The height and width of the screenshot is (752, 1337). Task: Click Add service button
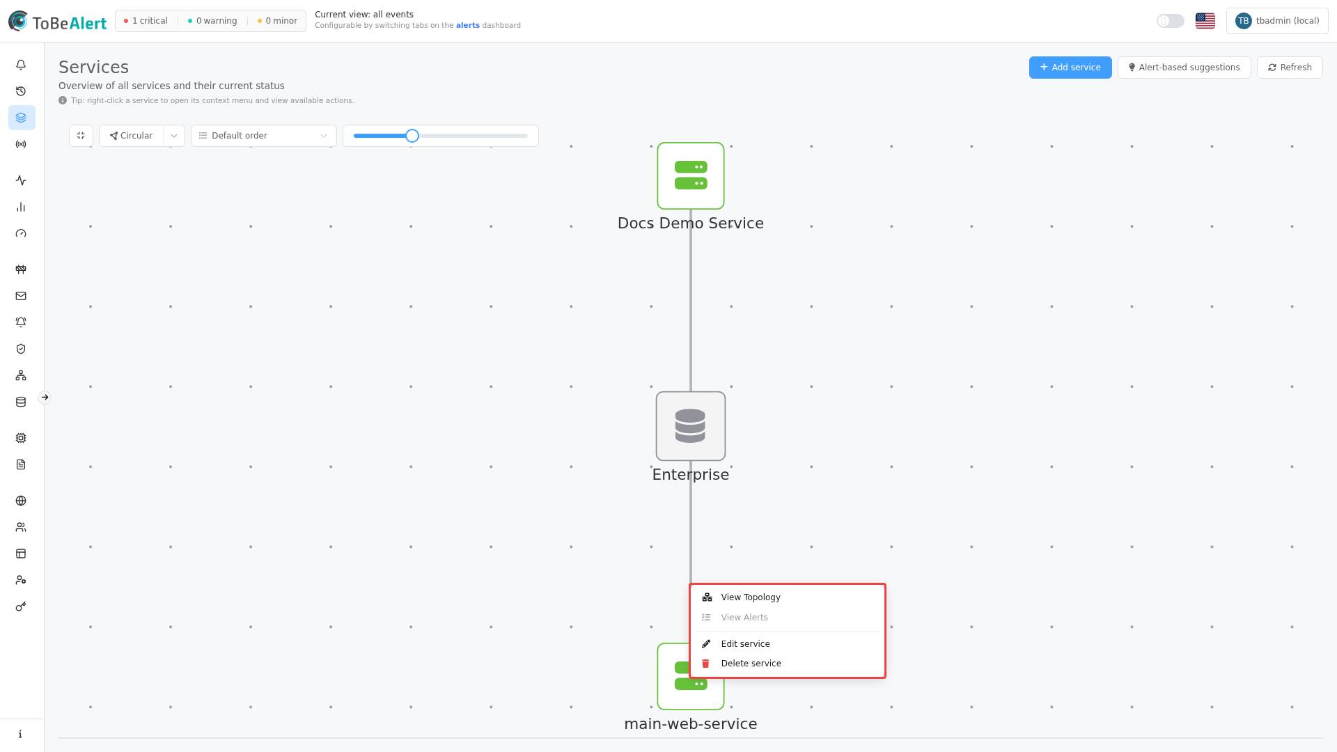click(1070, 68)
